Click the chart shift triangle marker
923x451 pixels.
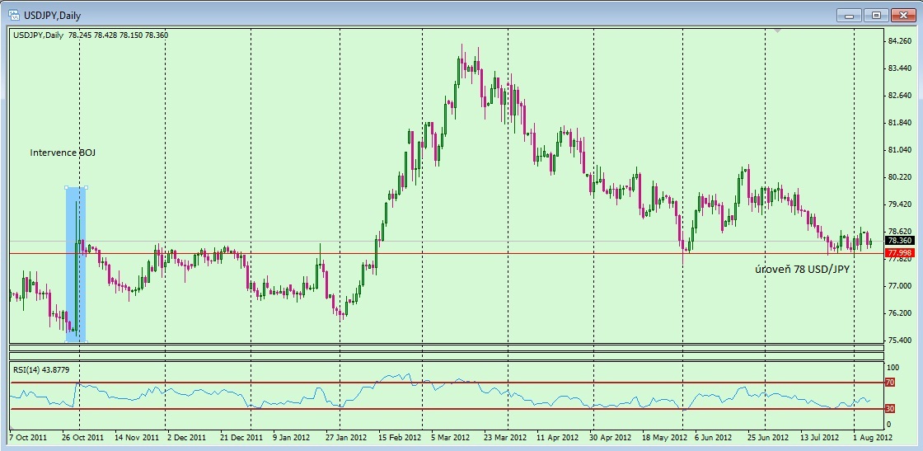click(x=776, y=31)
